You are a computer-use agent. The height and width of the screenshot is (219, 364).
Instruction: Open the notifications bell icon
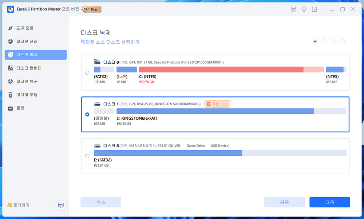pos(304,9)
